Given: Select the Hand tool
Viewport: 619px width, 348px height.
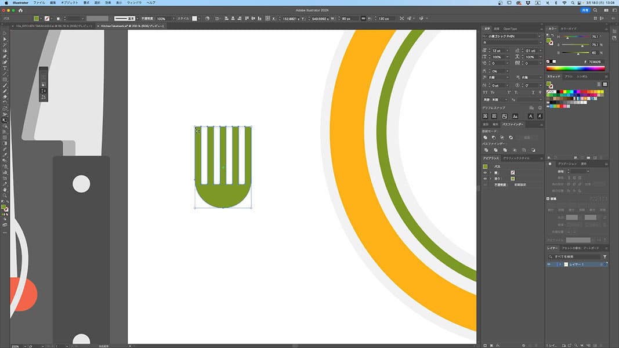Looking at the screenshot, I should [x=5, y=189].
